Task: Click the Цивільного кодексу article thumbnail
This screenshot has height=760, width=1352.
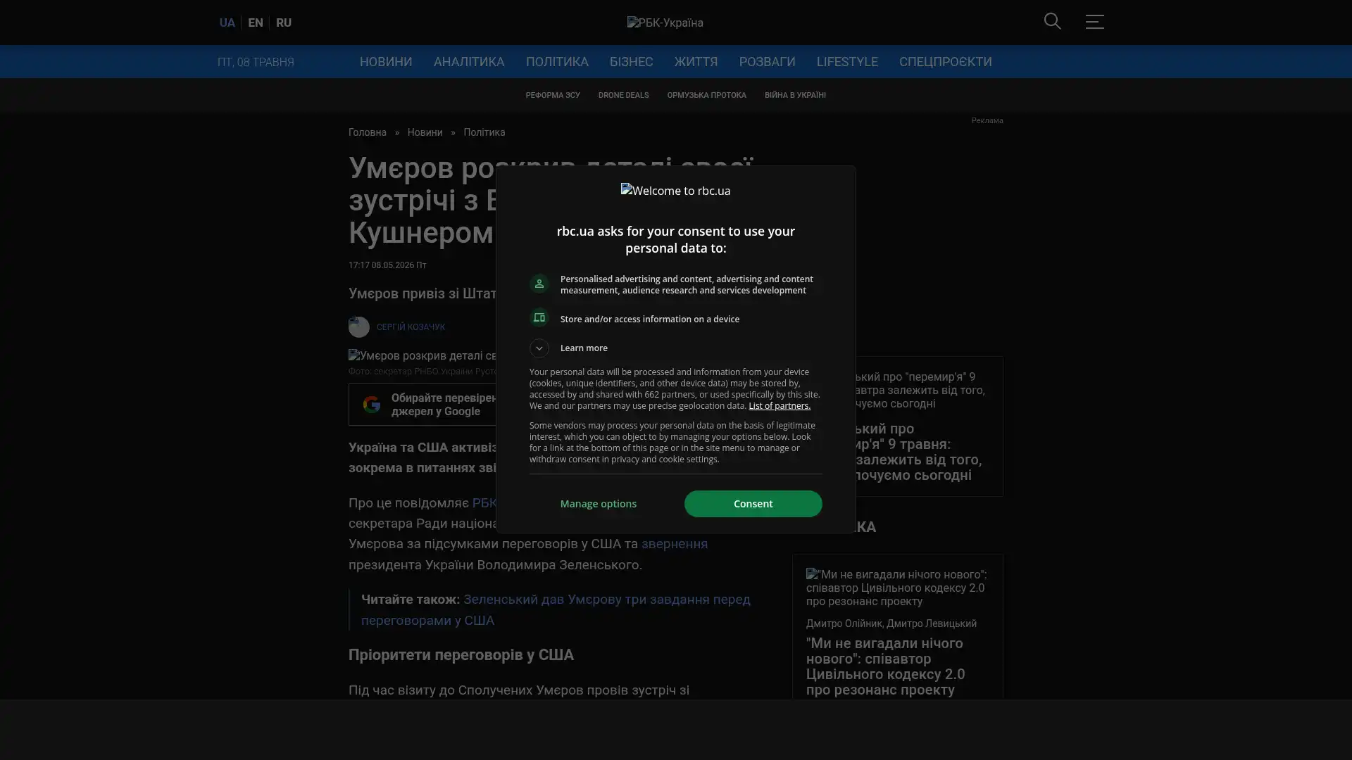Action: (898, 588)
